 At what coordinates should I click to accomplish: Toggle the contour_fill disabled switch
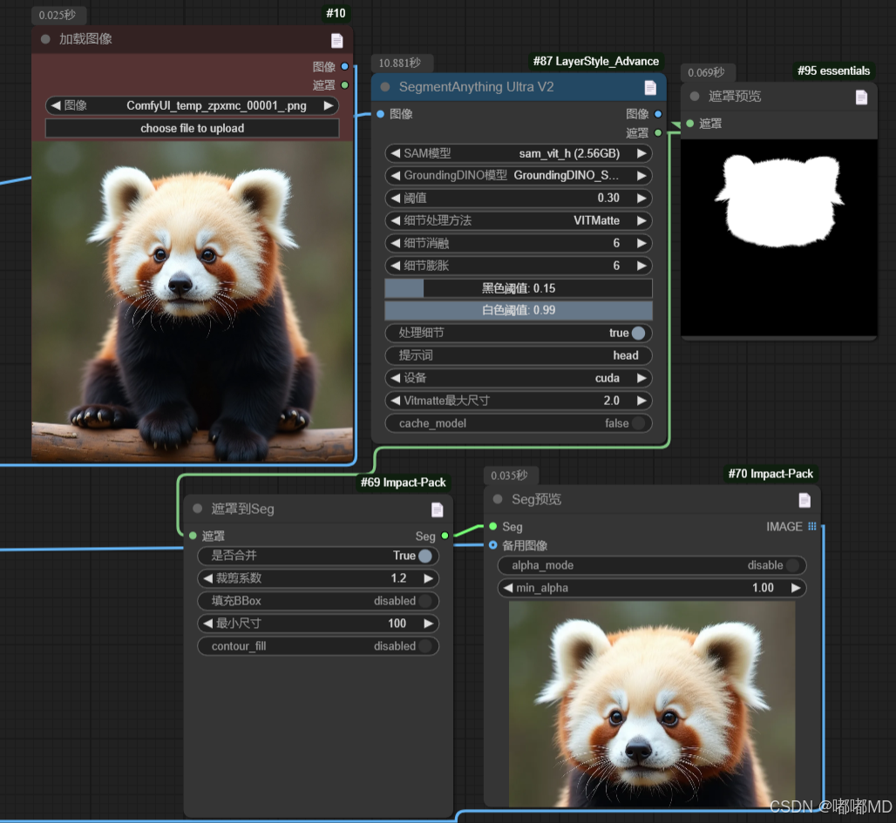[x=425, y=646]
